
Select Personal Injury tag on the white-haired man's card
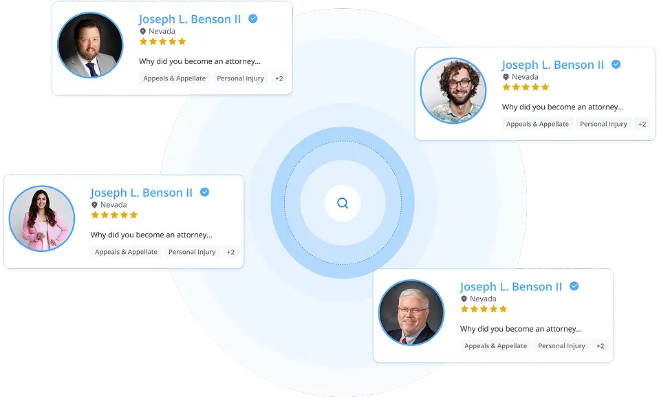point(561,345)
